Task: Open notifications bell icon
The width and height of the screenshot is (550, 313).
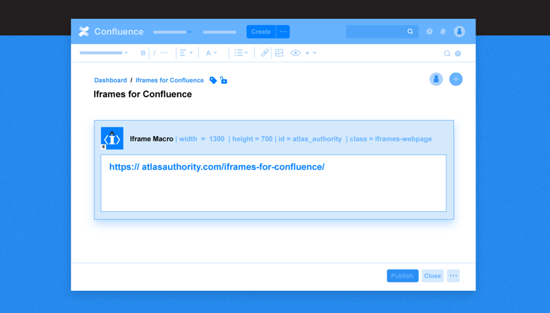Action: point(443,32)
